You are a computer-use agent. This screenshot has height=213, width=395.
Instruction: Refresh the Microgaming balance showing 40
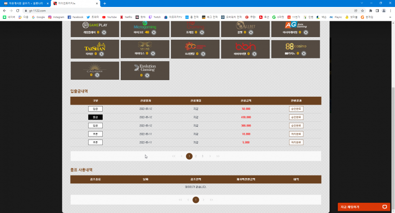click(x=154, y=32)
